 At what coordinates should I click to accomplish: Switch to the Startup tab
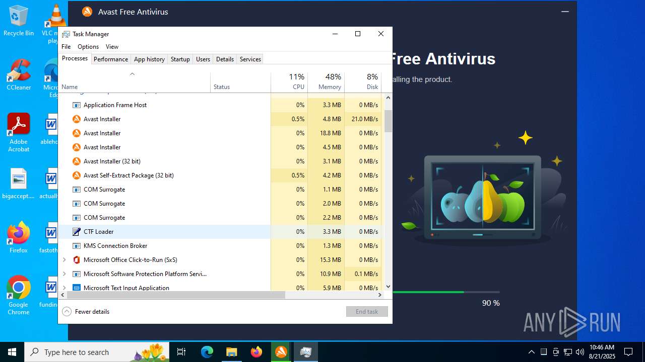(x=180, y=59)
